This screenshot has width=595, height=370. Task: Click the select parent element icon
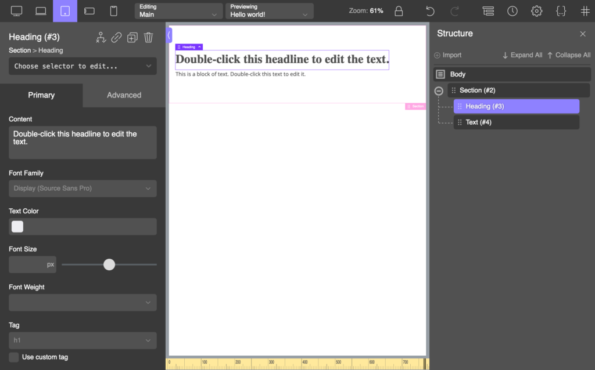(101, 37)
